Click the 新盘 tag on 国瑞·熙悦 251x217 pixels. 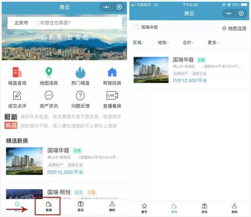pyautogui.click(x=79, y=192)
